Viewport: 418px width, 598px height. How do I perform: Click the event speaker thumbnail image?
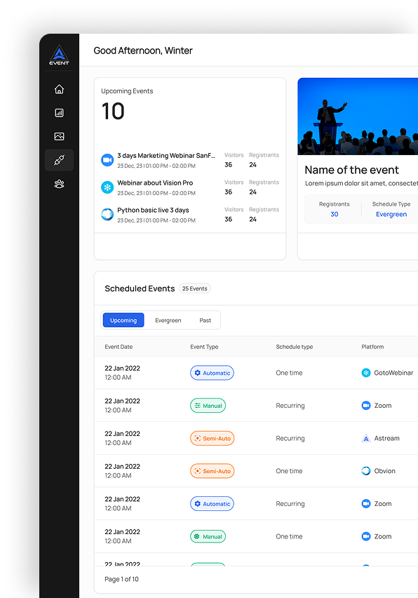(358, 117)
